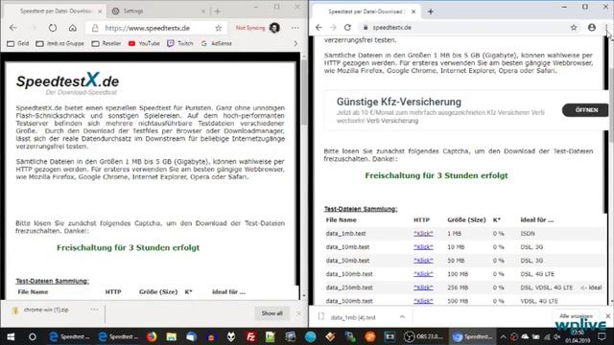Click the taskbar clock and date
Viewport: 614px width, 345px height.
[x=578, y=336]
